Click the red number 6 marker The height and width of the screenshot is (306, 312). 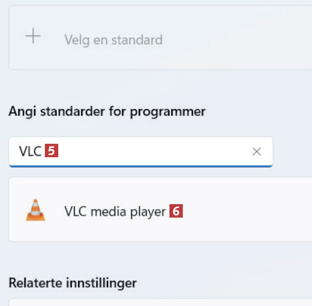176,211
